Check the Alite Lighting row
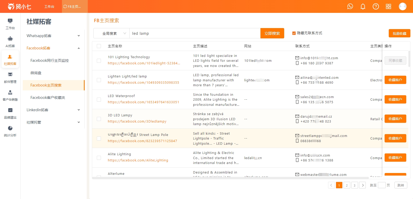The height and width of the screenshot is (199, 413). click(x=99, y=158)
